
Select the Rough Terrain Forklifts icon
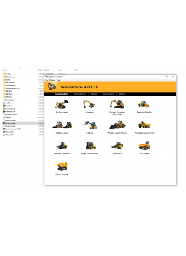(90, 145)
